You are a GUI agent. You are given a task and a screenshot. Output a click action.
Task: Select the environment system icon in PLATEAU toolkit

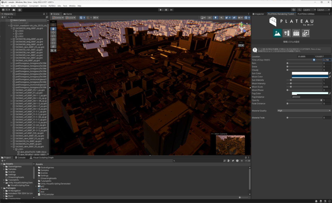pos(278,33)
